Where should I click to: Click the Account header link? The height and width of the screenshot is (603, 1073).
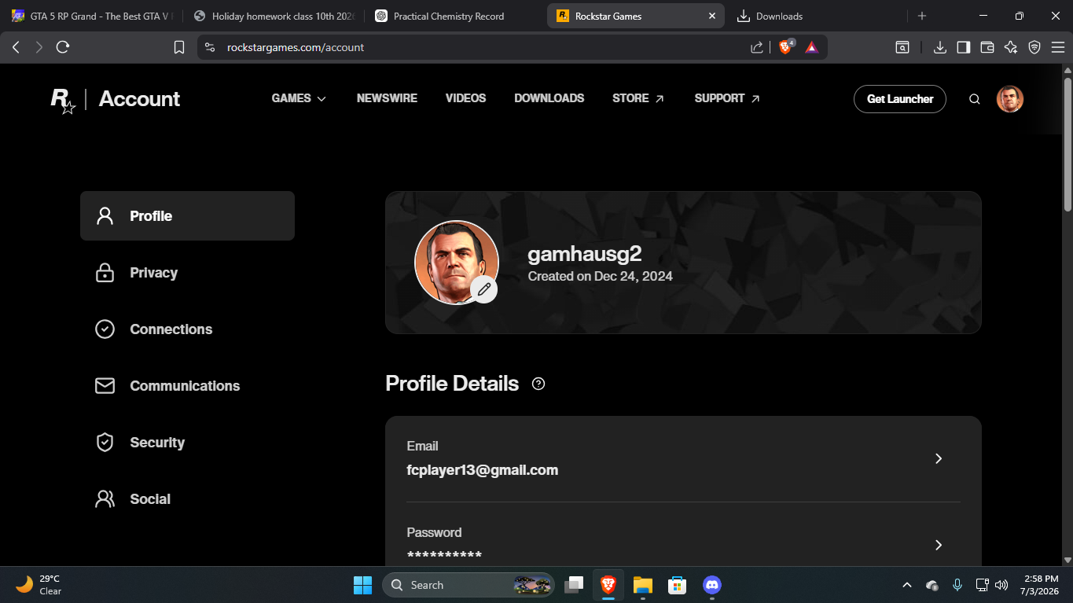tap(139, 99)
